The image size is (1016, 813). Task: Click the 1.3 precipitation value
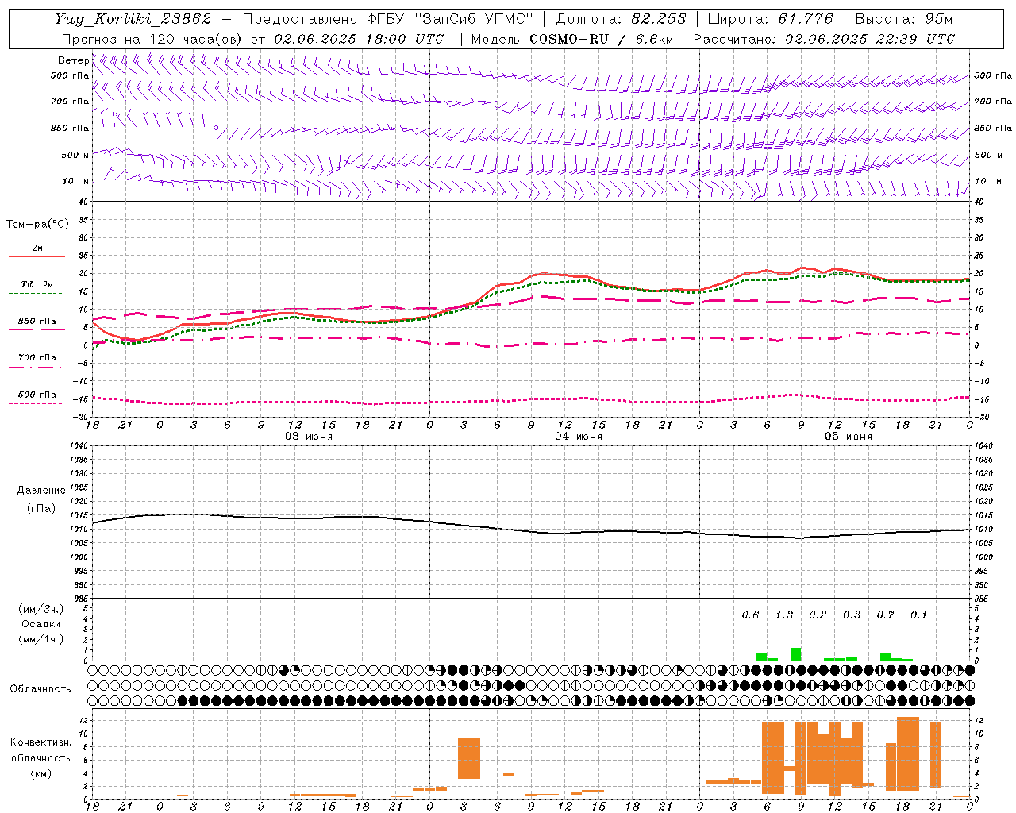[x=784, y=615]
